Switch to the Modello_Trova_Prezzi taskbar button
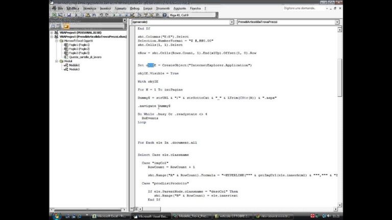This screenshot has width=392, height=220. pyautogui.click(x=192, y=216)
